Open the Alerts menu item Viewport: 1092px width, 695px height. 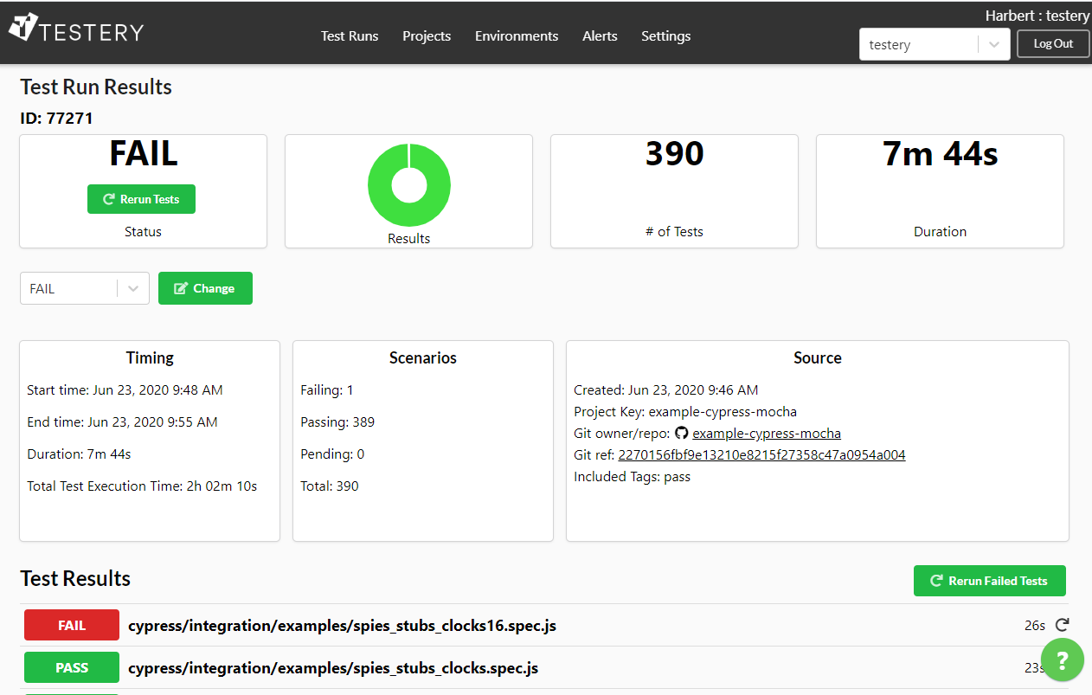click(x=600, y=36)
